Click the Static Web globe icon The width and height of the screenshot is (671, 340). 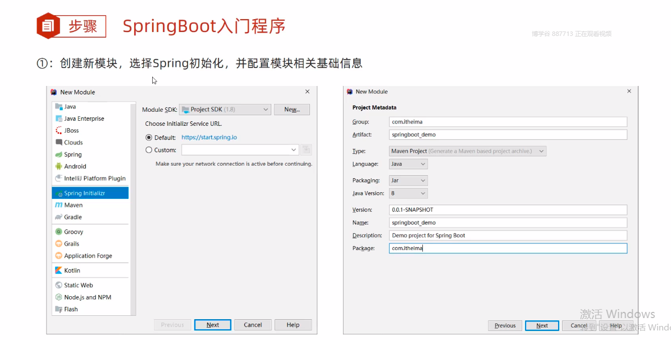tap(58, 285)
